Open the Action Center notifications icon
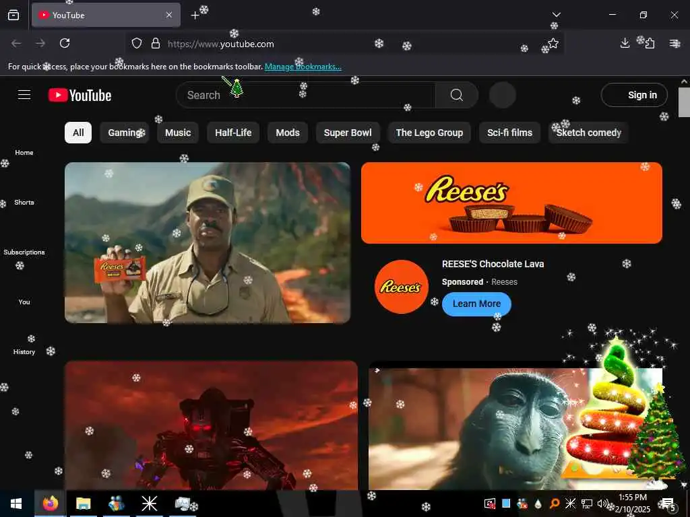 pos(668,504)
